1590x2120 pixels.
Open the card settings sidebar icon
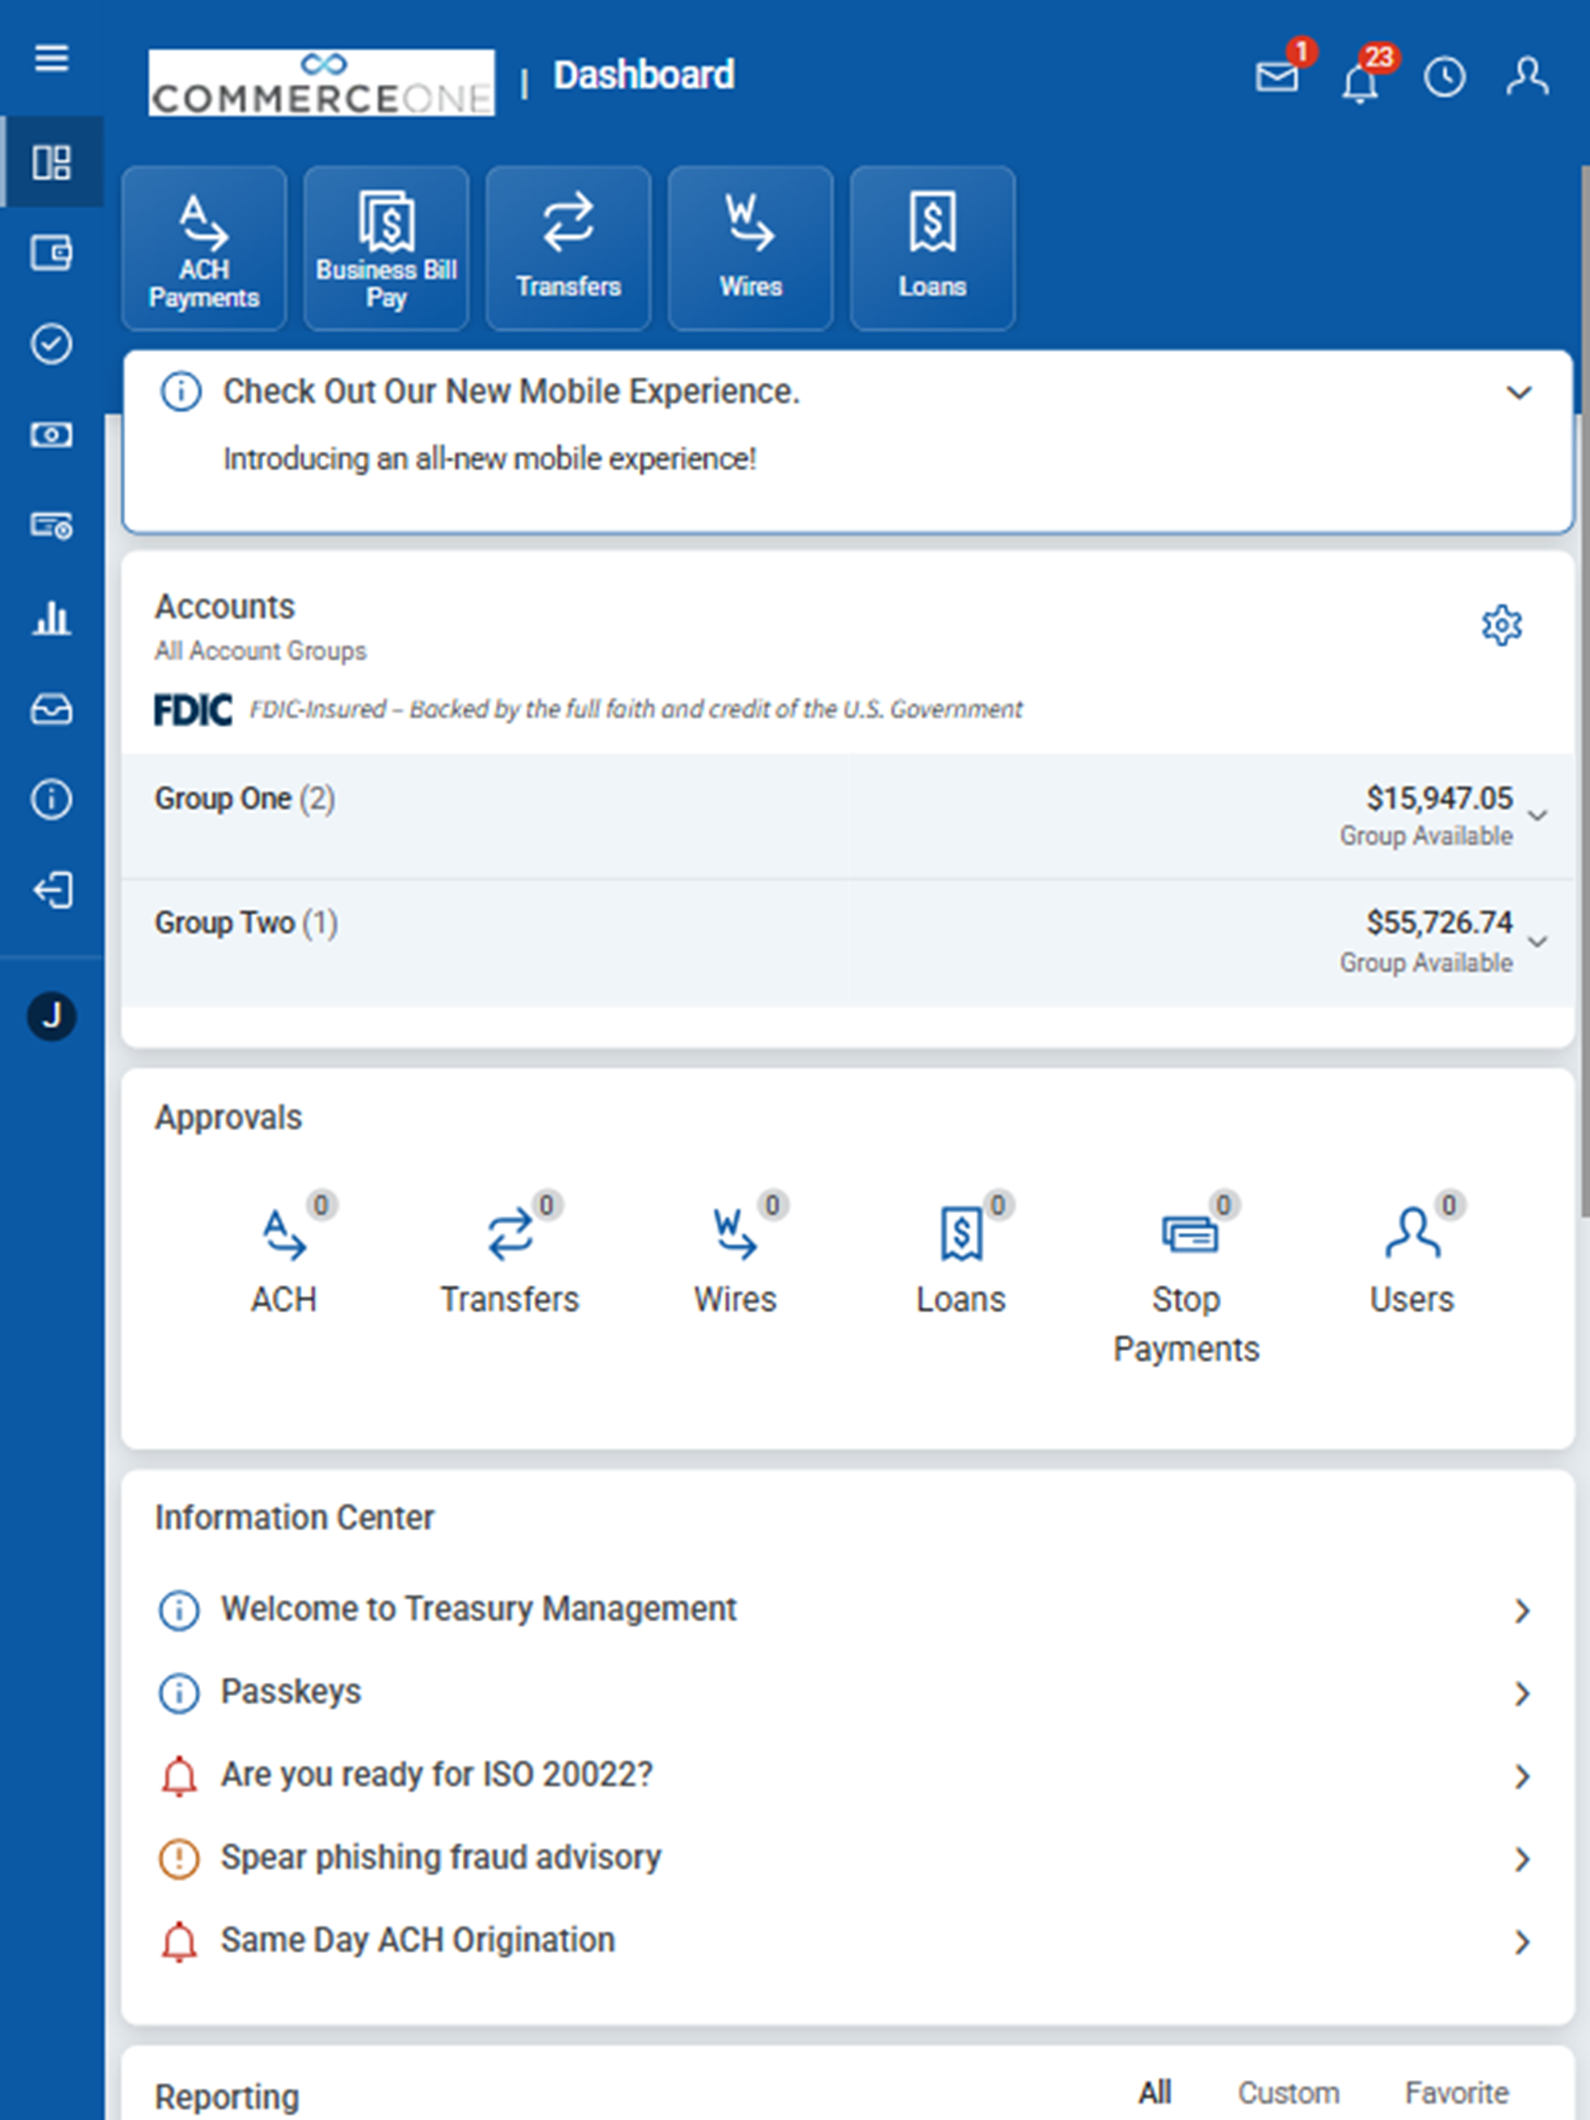point(52,525)
